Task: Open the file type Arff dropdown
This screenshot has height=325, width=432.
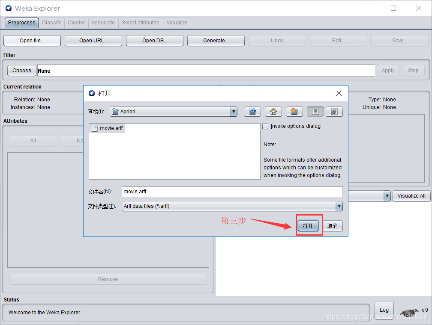Action: [x=339, y=206]
